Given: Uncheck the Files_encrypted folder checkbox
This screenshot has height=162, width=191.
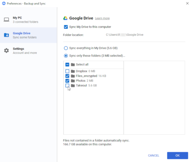Looking at the screenshot, I should pyautogui.click(x=67, y=76).
